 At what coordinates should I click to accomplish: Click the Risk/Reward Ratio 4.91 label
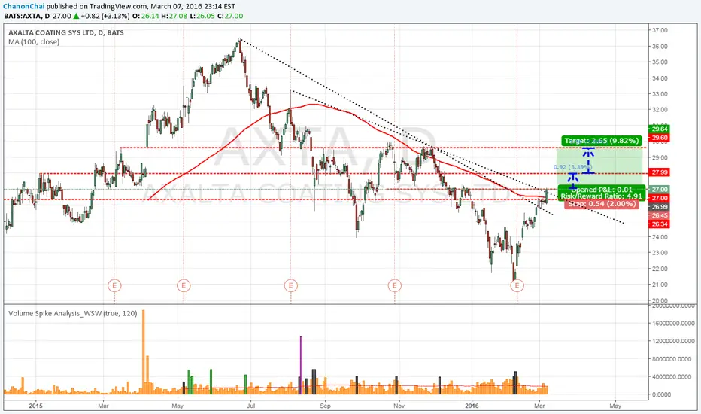tap(601, 196)
